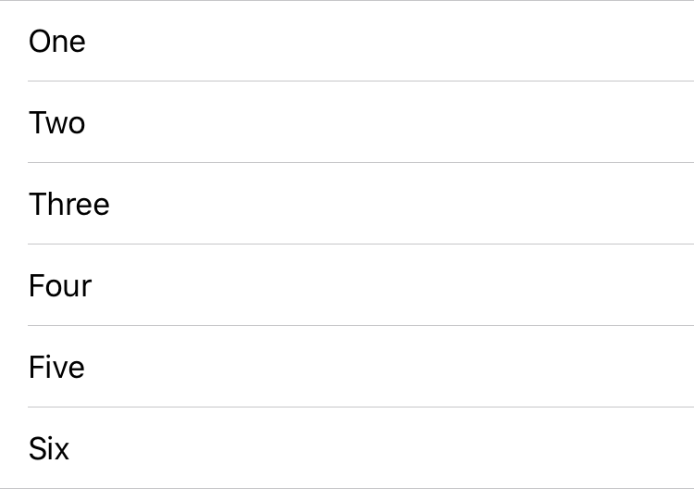The height and width of the screenshot is (489, 694).
Task: Click the text label "Two"
Action: click(x=57, y=123)
